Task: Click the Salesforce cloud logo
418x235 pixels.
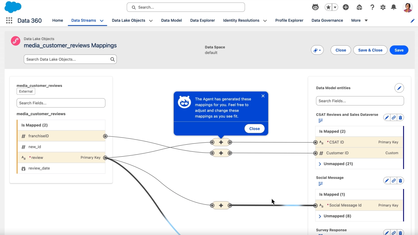Action: click(x=13, y=7)
